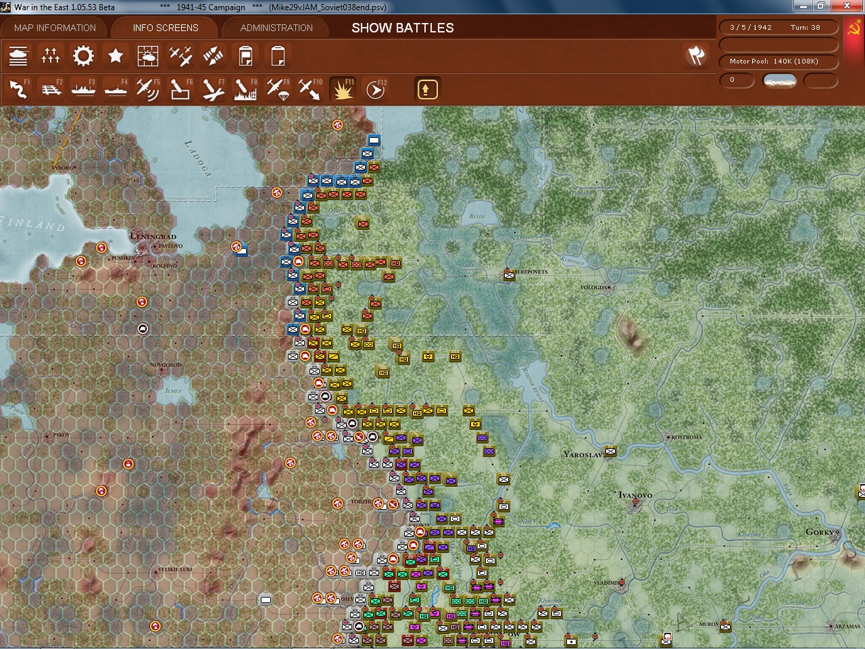Select the F3 naval transport mode

[83, 89]
